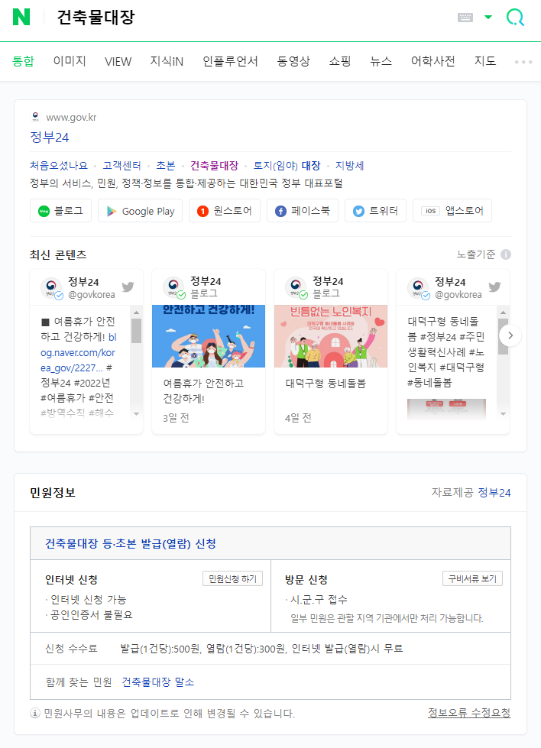Click the 블로그 channel button
541x748 pixels.
60,211
